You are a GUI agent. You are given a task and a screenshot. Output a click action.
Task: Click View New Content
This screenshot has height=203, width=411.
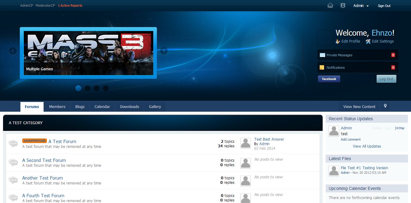coord(359,107)
